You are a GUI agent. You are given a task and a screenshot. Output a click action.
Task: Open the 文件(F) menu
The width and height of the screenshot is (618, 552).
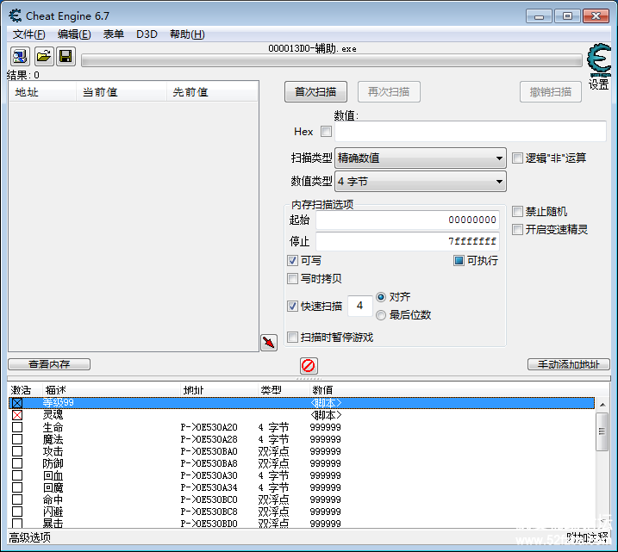[28, 34]
